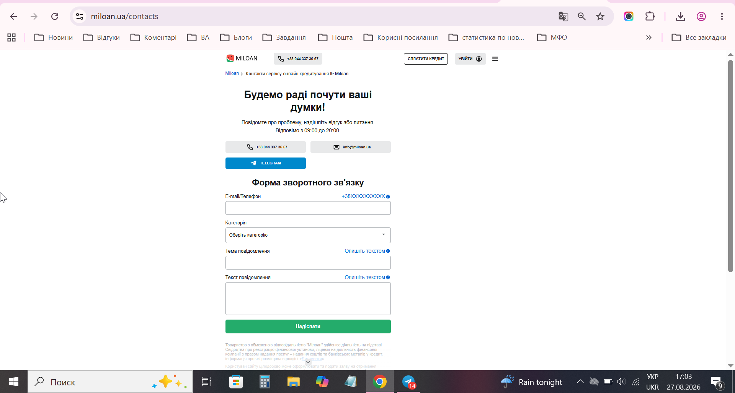Image resolution: width=735 pixels, height=393 pixels.
Task: Click info icon next to +38XXXXXXXXXX hint
Action: click(388, 196)
